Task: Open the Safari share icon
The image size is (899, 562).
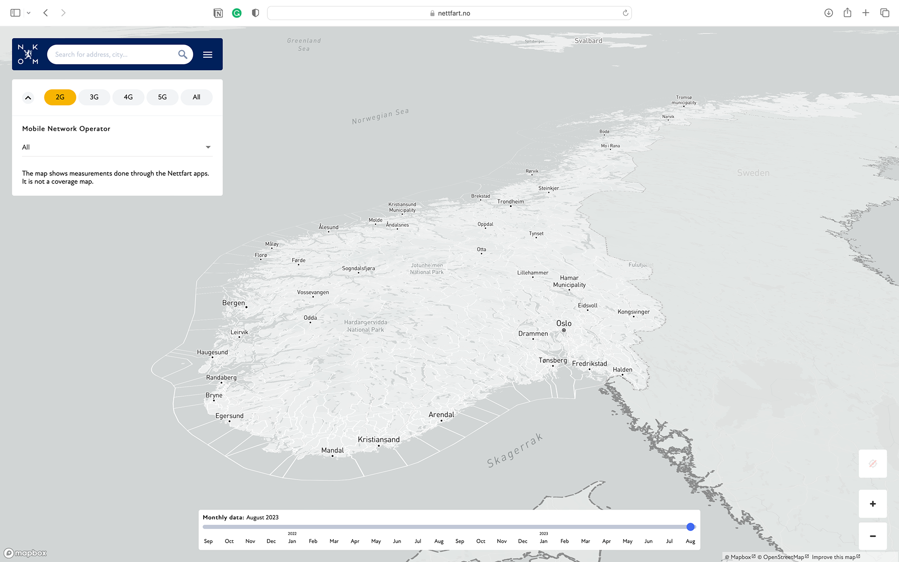Action: (847, 13)
